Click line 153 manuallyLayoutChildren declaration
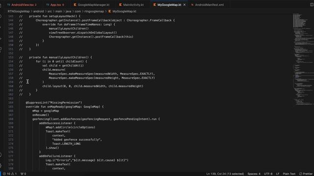This screenshot has height=176, width=314. [60, 57]
